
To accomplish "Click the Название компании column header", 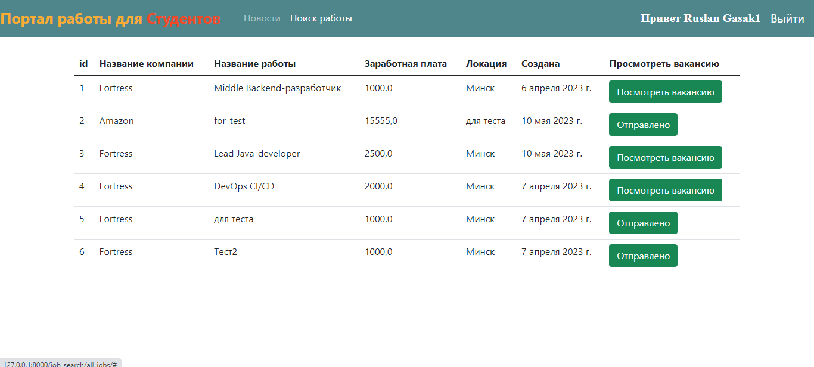I will coord(147,64).
